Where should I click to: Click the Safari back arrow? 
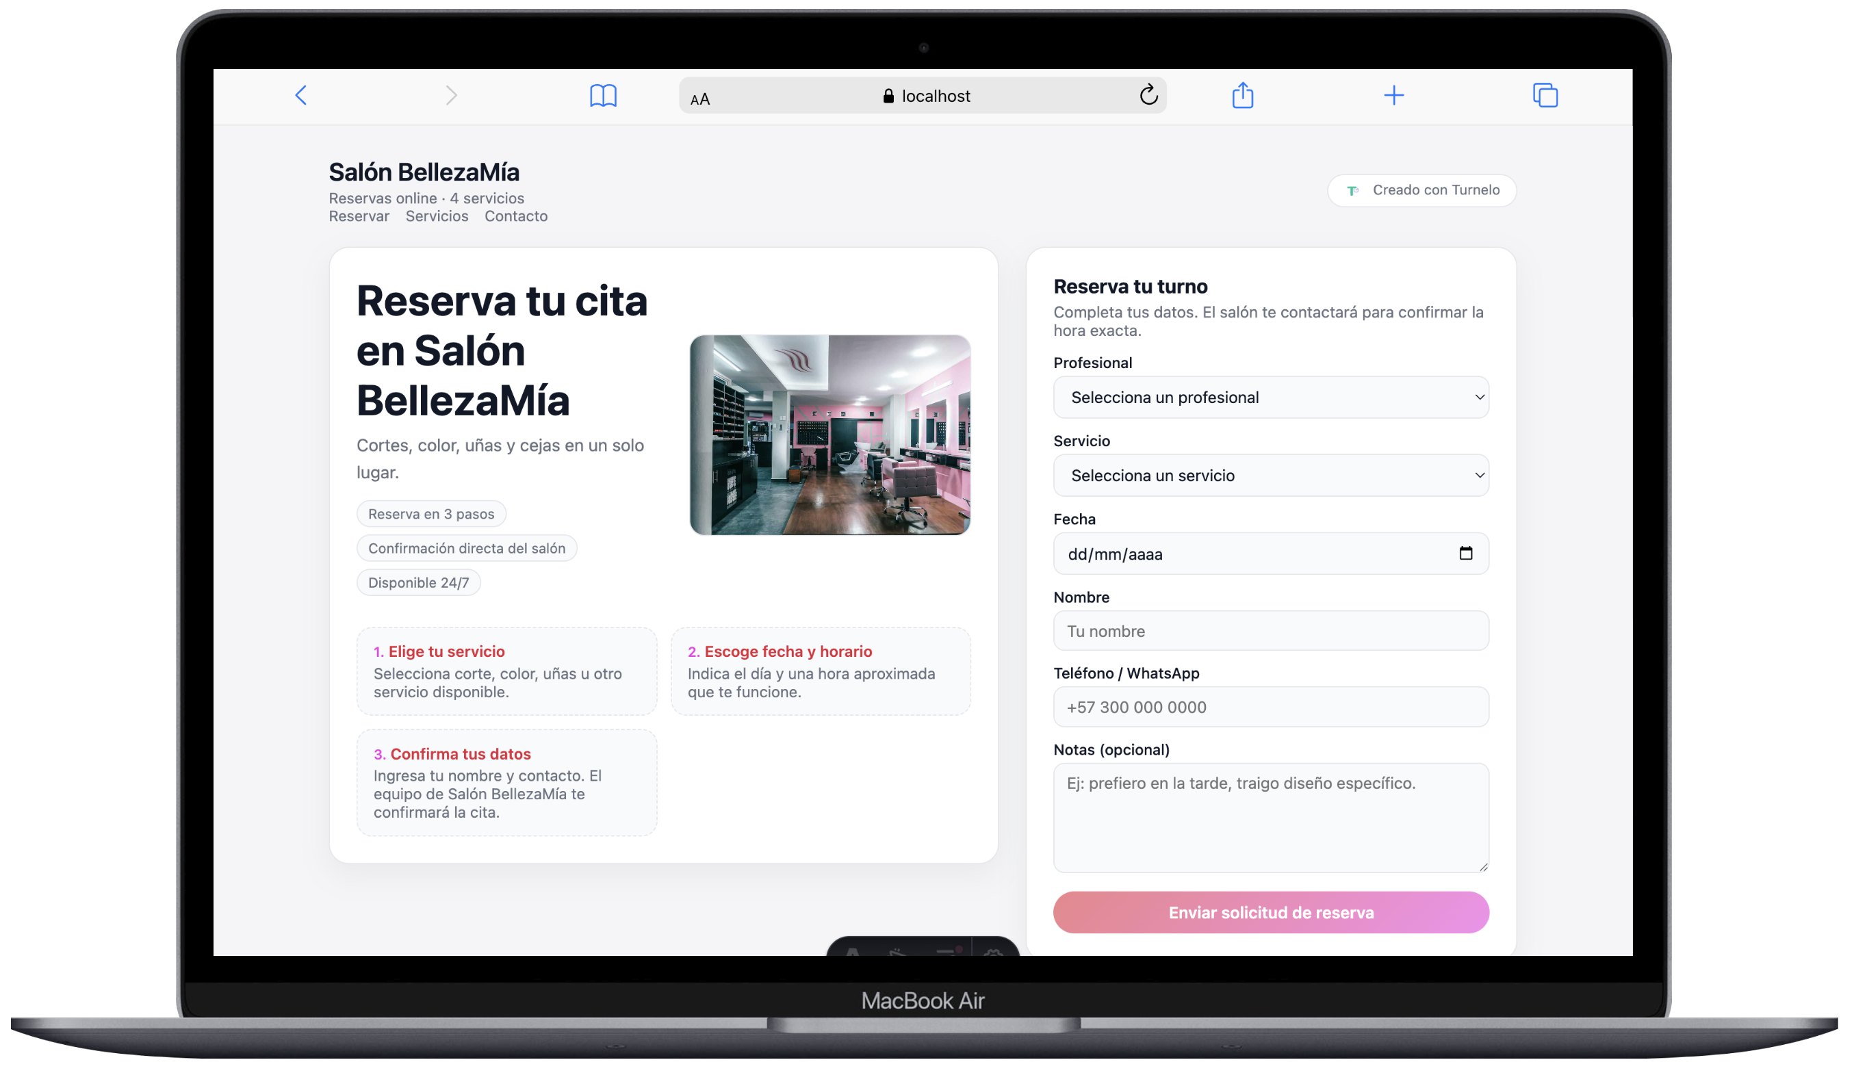tap(300, 95)
